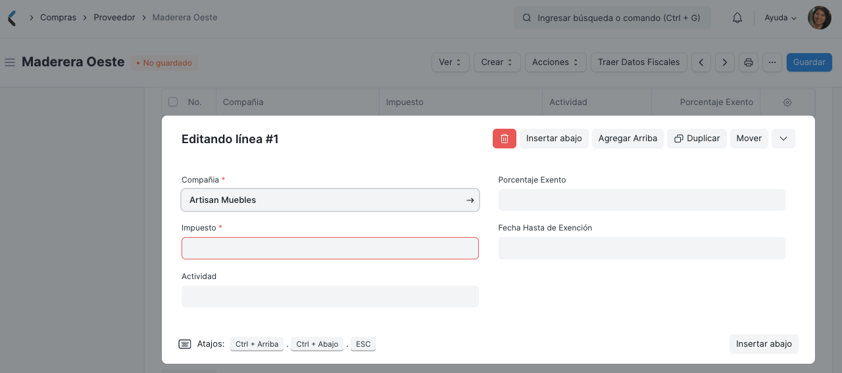Click the Editando línea #1 heading

point(230,139)
